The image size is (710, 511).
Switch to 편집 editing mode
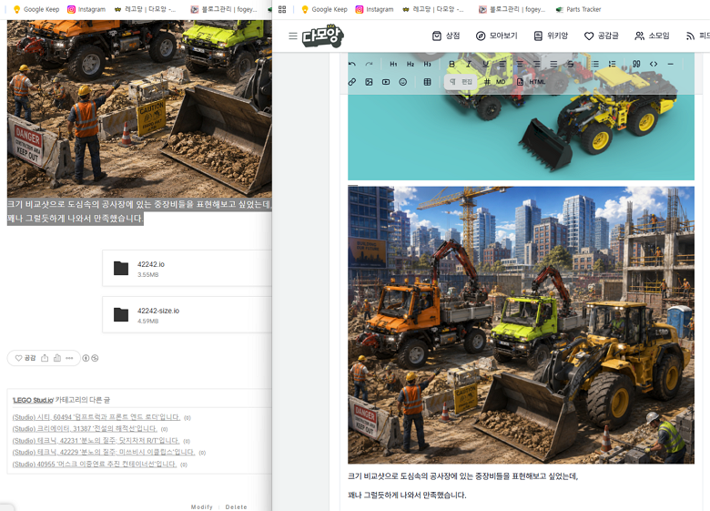pos(461,82)
